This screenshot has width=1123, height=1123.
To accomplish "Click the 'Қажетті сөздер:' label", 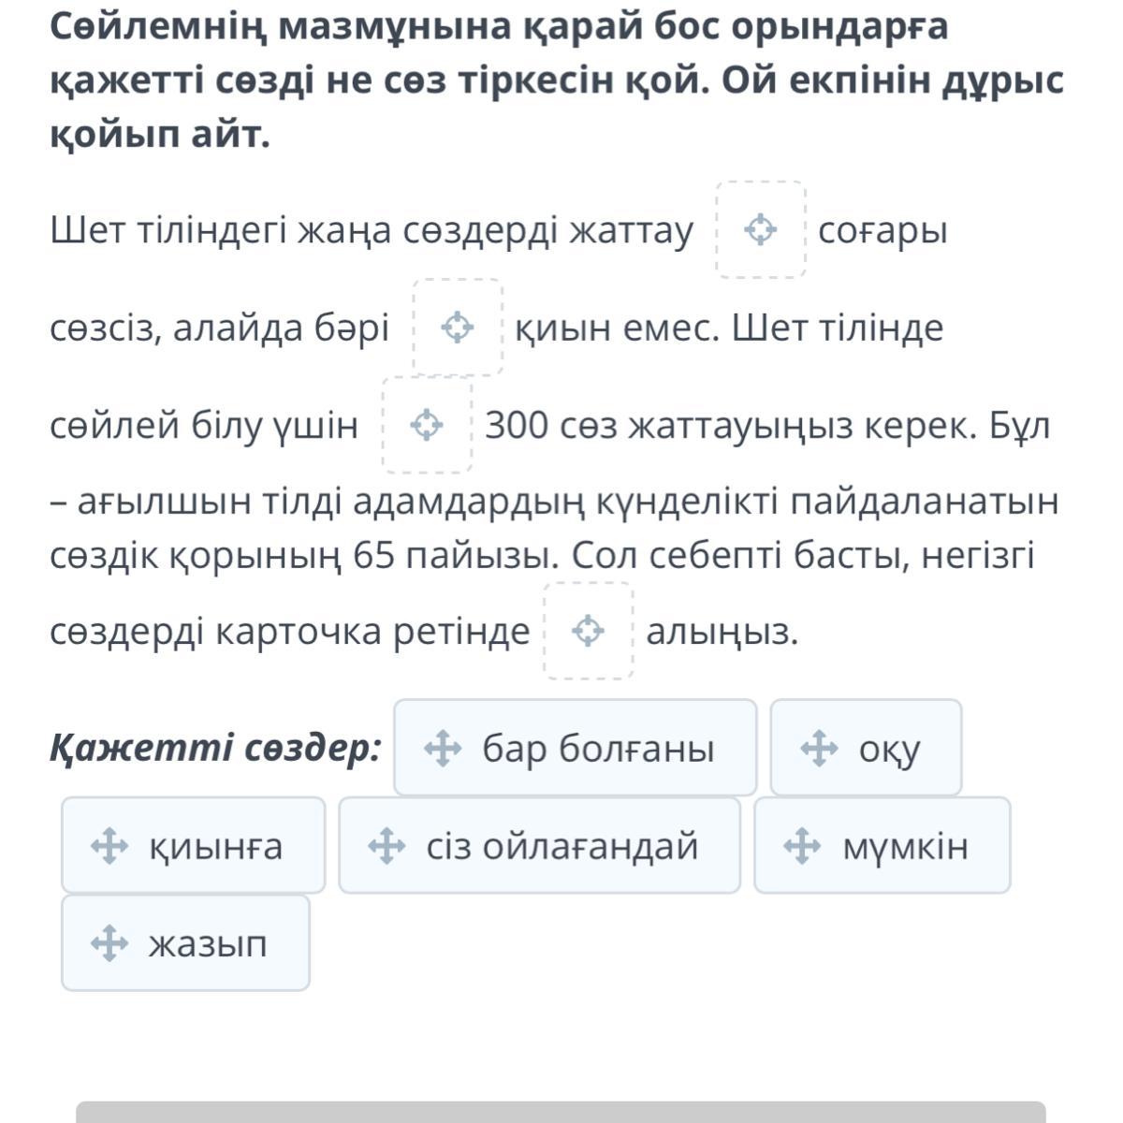I will tap(215, 749).
